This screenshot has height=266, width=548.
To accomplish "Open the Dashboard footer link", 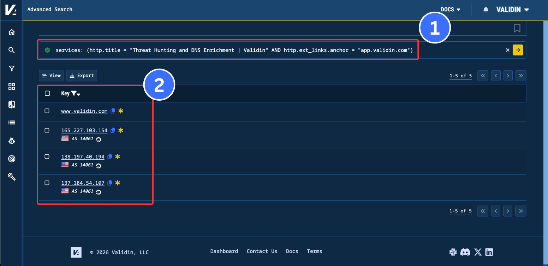I will click(x=224, y=251).
